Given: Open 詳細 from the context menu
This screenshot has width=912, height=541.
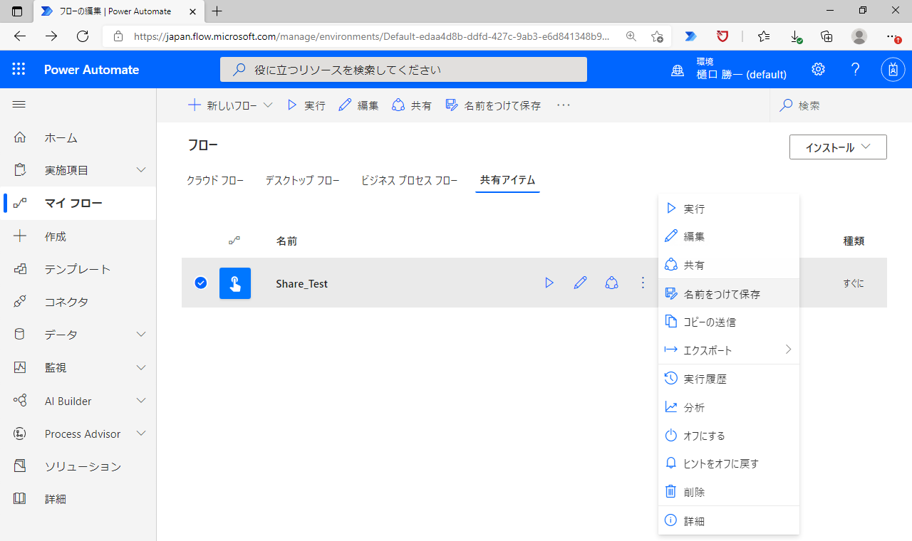Looking at the screenshot, I should pyautogui.click(x=728, y=521).
